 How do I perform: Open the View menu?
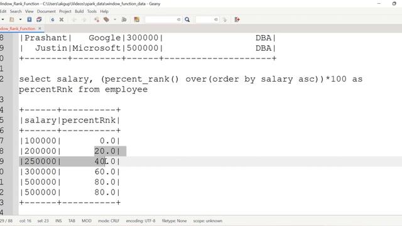30,11
